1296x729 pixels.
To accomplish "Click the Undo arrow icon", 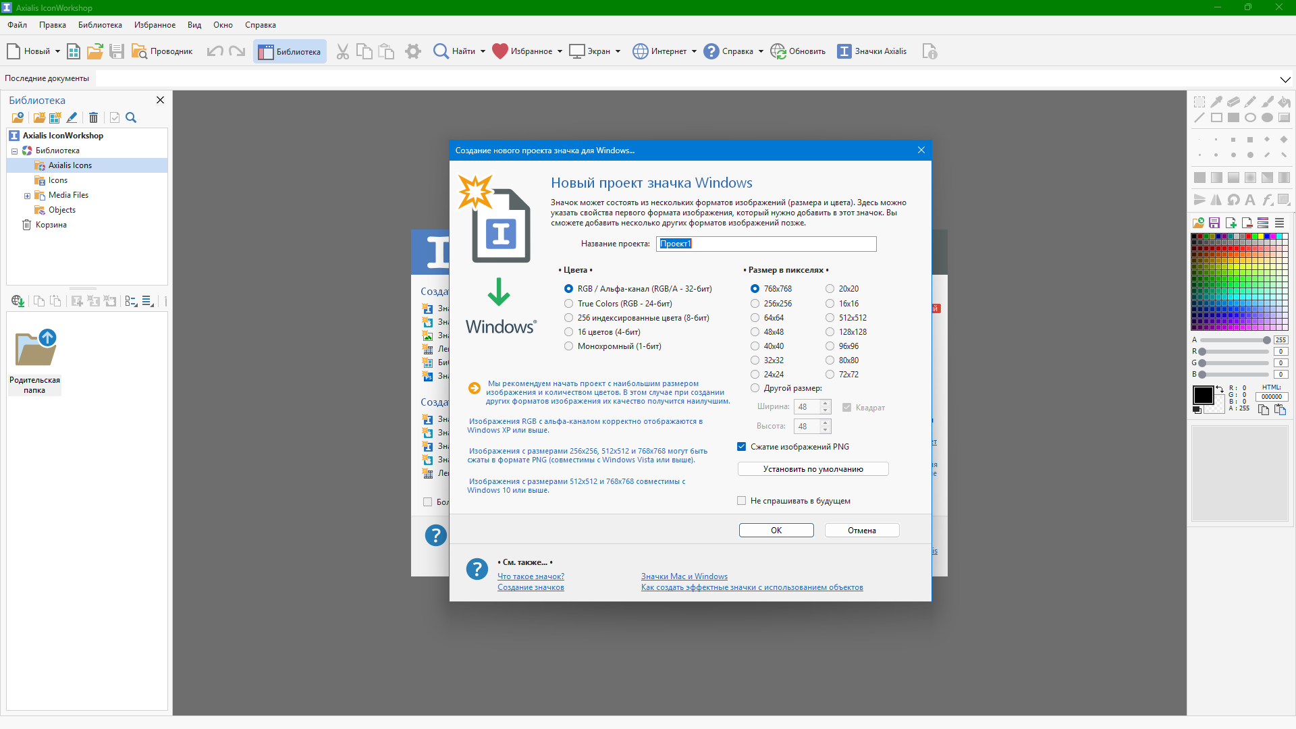I will [215, 51].
